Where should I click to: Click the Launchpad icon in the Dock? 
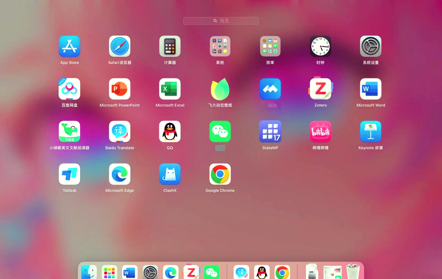coord(109,272)
